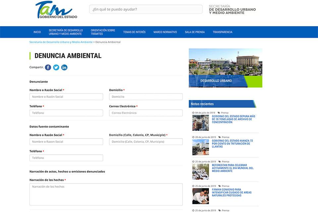Open Orientación sobre Trámites menu
This screenshot has width=318, height=212.
103,32
